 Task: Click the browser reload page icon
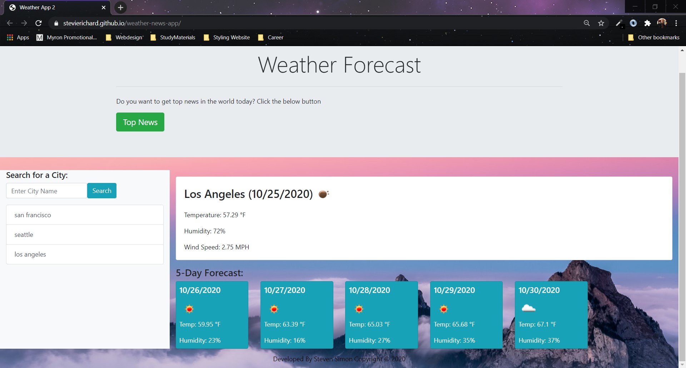(x=39, y=23)
